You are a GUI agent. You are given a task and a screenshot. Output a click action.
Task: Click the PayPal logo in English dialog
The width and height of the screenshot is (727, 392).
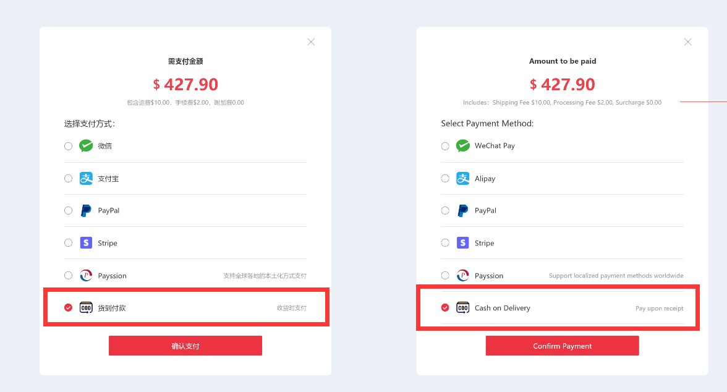click(x=462, y=211)
